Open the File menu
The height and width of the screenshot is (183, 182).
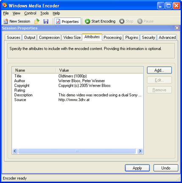[x=6, y=13]
